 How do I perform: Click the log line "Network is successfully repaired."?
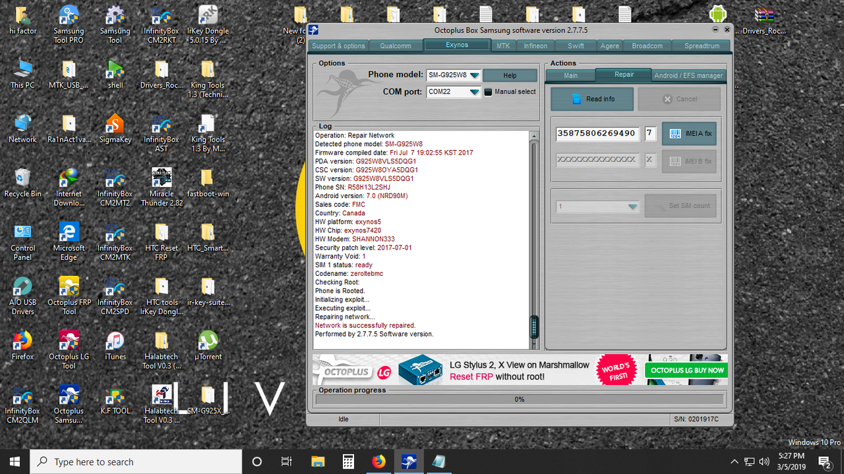(x=365, y=325)
